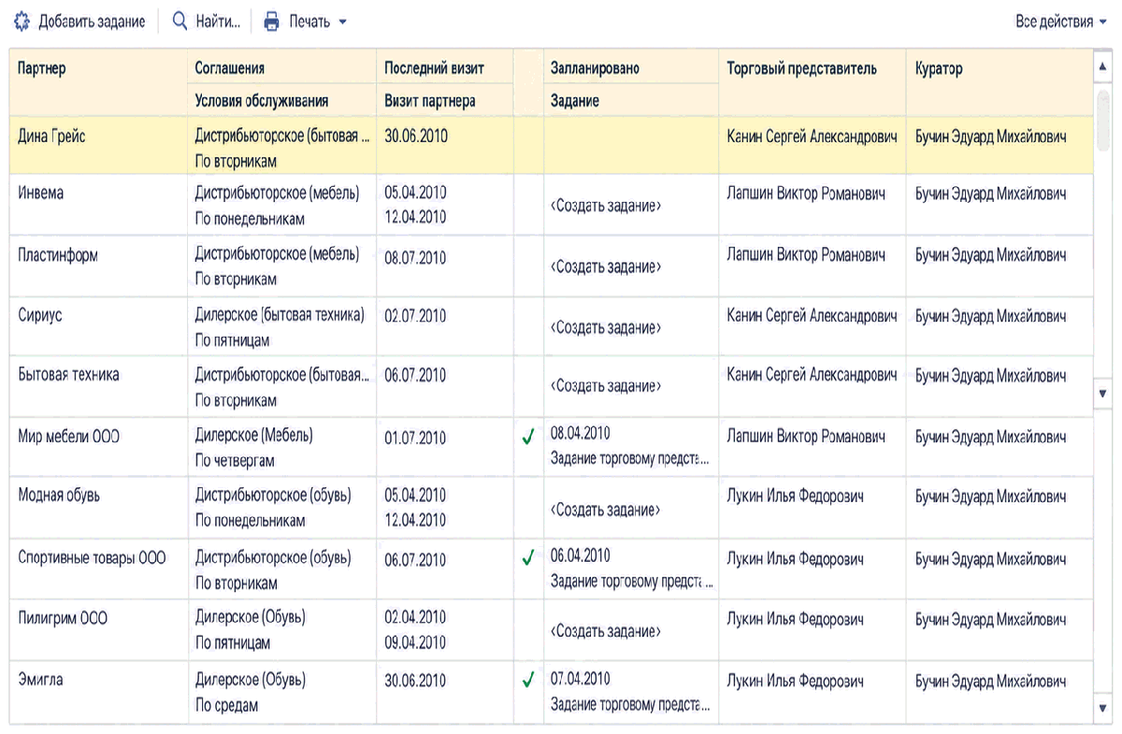Open the Найти... search command

[207, 22]
